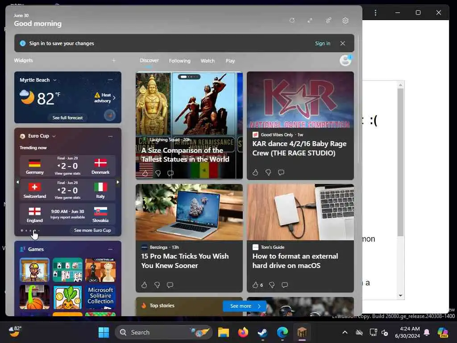Click the taskbar Search box
Screen dimensions: 457x343
point(163,332)
